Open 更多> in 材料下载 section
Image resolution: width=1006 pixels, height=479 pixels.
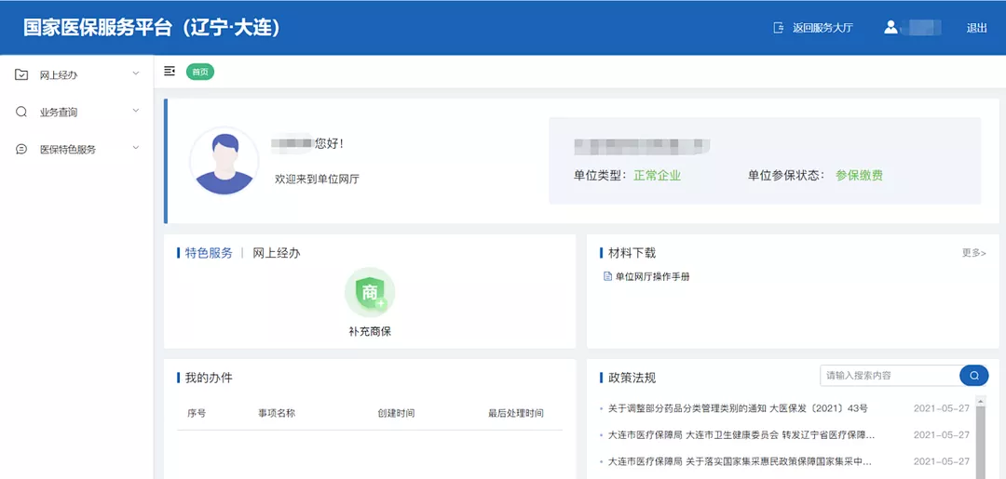pos(973,253)
